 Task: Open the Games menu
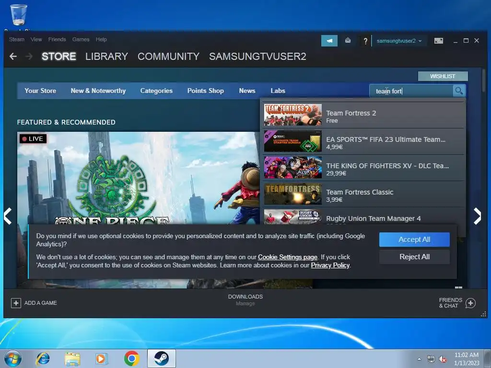coord(81,39)
